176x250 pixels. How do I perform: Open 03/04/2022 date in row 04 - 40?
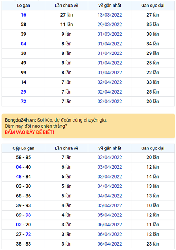(110, 167)
